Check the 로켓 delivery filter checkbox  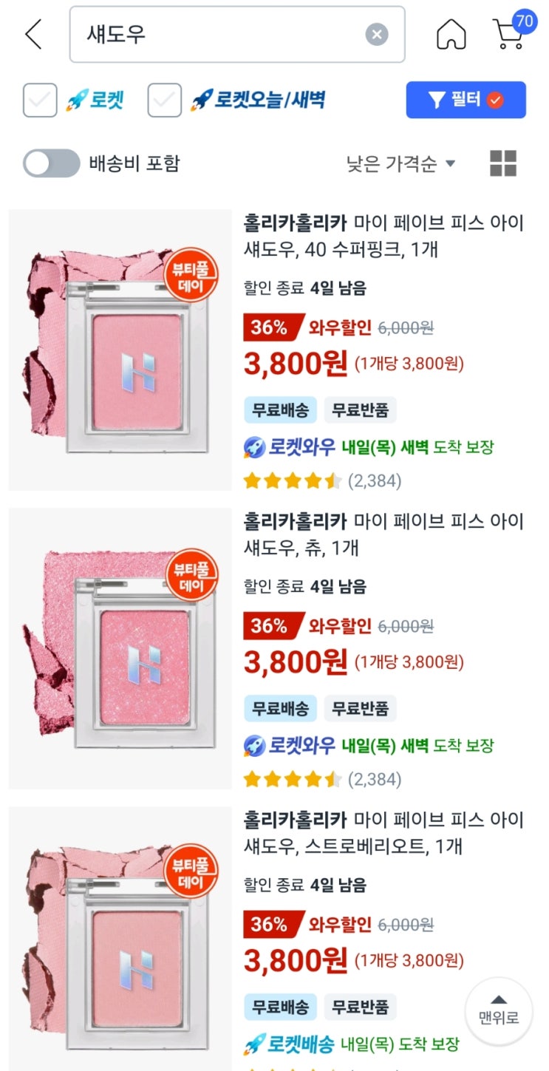[x=40, y=101]
